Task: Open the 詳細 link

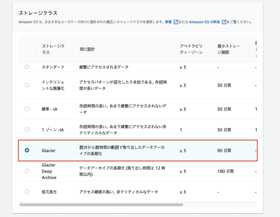Action: point(168,22)
